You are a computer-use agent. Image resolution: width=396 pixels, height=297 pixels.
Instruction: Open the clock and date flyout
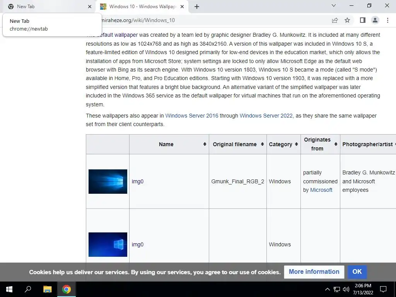point(363,289)
